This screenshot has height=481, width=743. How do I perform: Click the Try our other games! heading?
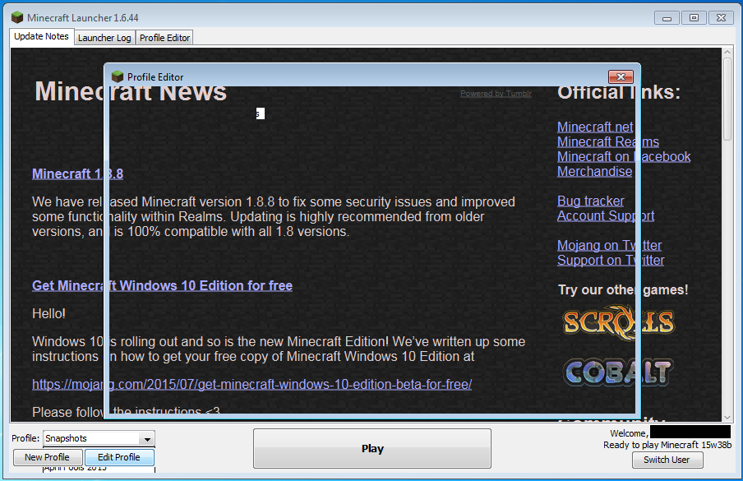click(x=623, y=290)
